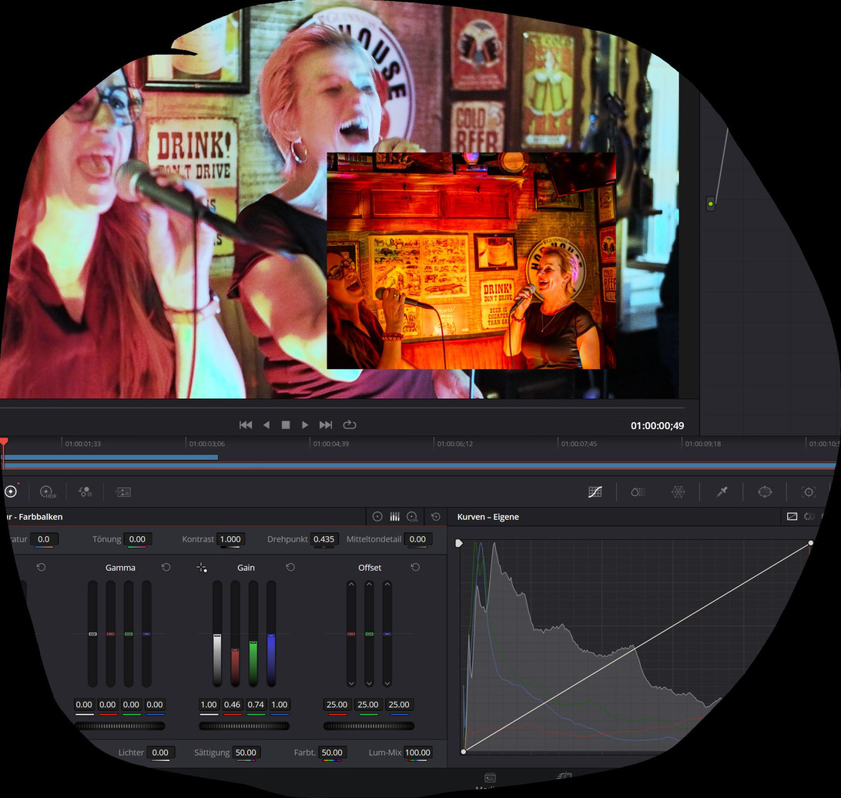This screenshot has height=798, width=841.
Task: Open the Curves palette icon
Action: tap(595, 491)
